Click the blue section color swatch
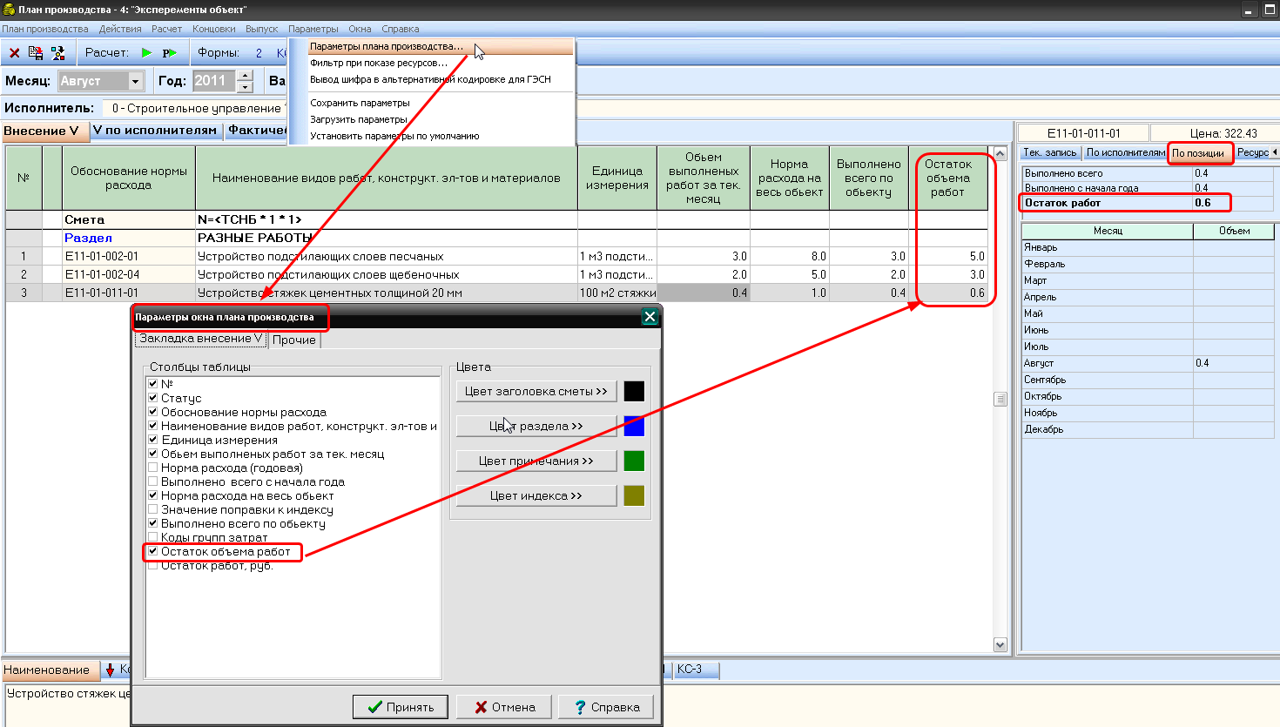Screen dimensions: 1280x727 pos(634,426)
